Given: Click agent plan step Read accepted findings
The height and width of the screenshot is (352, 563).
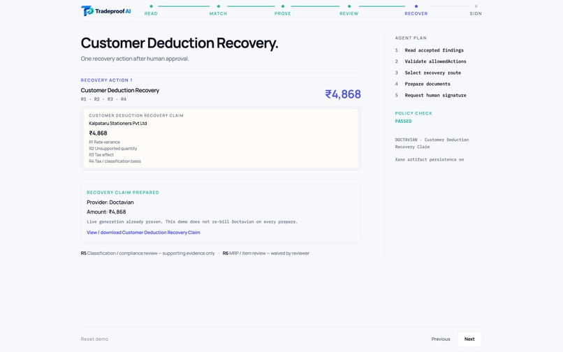Looking at the screenshot, I should (x=434, y=50).
